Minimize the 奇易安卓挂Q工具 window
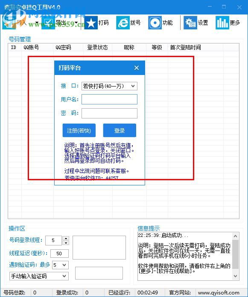This screenshot has height=297, width=248. click(210, 7)
